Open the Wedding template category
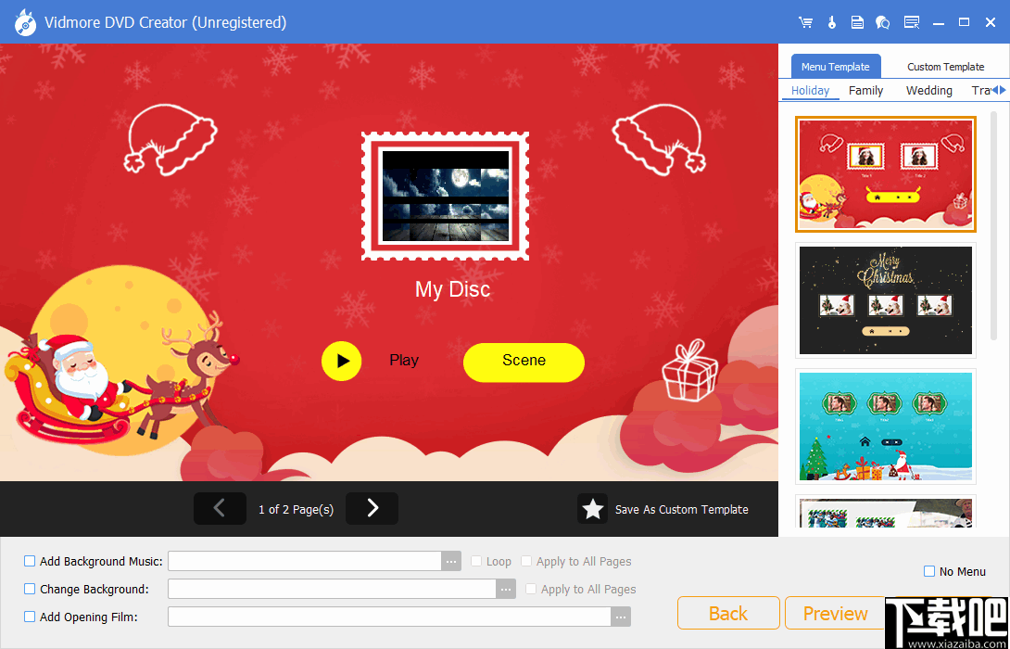 [928, 90]
